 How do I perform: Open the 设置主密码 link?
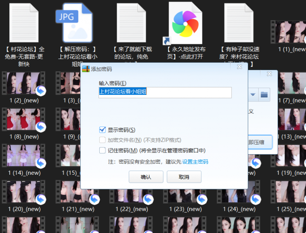[195, 162]
